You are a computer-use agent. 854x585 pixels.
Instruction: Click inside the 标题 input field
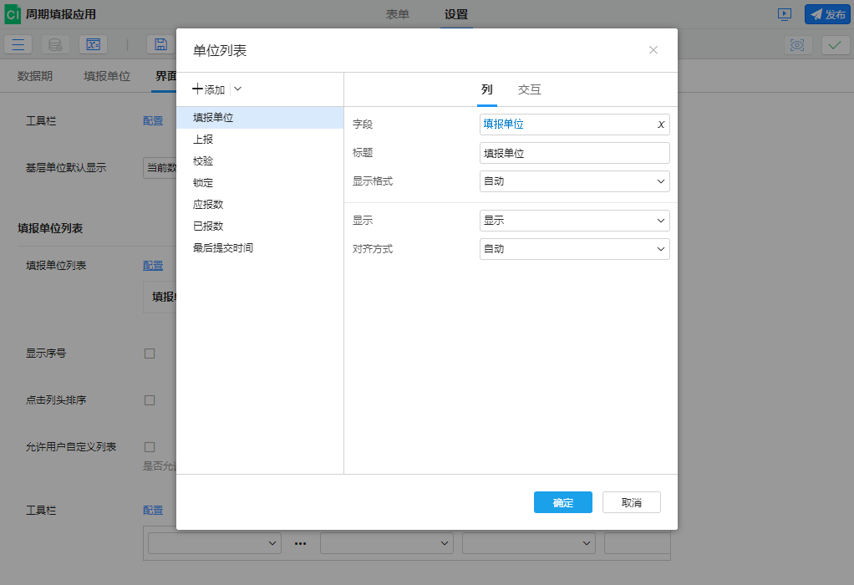(574, 152)
